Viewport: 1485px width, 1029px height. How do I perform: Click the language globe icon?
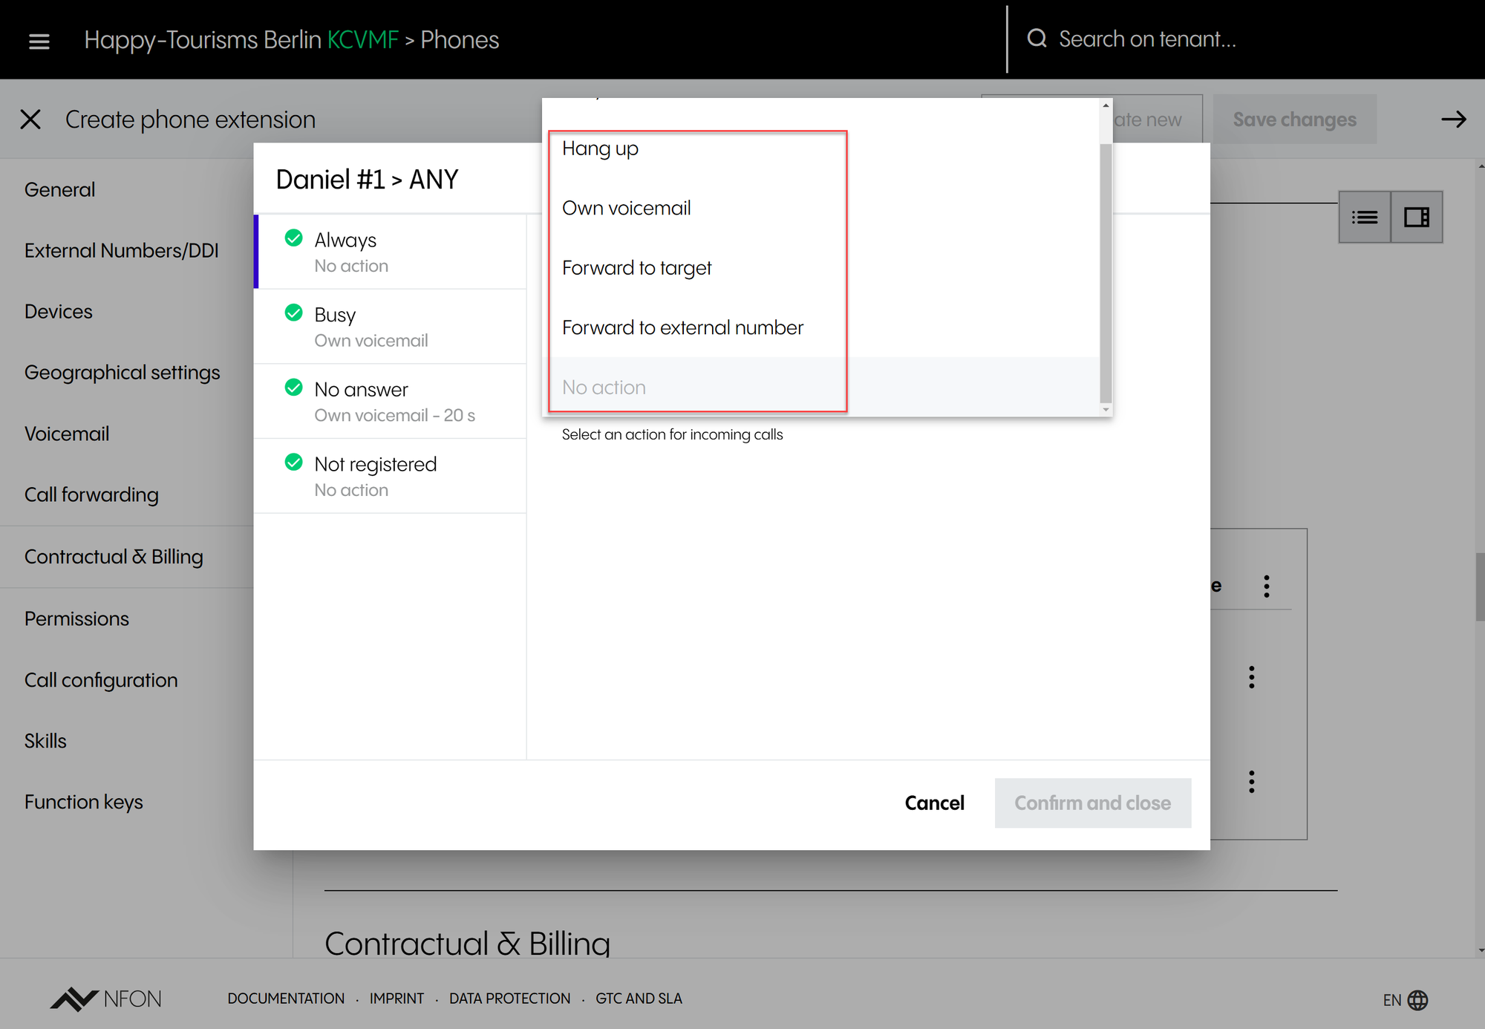coord(1417,1000)
